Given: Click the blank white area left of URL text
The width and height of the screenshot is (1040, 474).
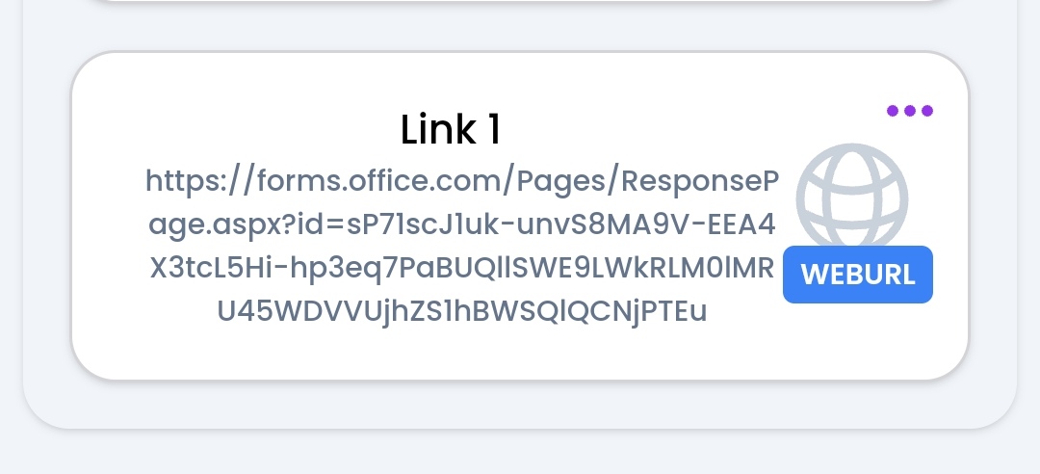Looking at the screenshot, I should pyautogui.click(x=110, y=246).
